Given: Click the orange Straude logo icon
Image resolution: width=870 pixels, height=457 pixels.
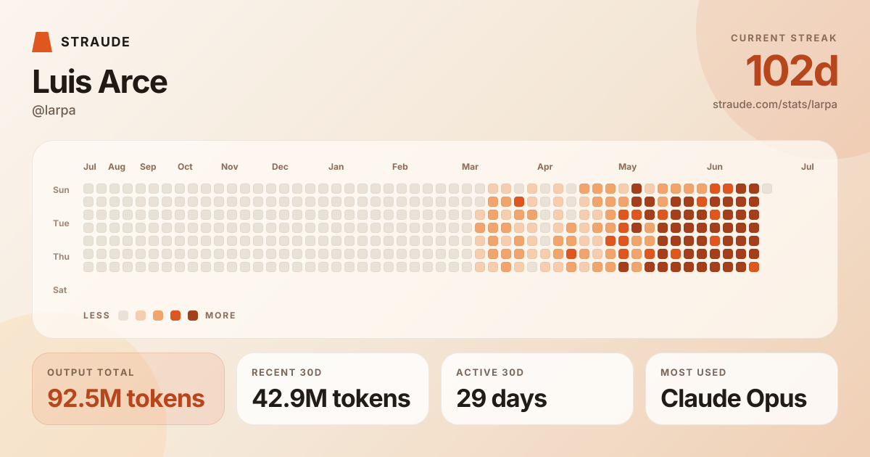Looking at the screenshot, I should [x=42, y=42].
